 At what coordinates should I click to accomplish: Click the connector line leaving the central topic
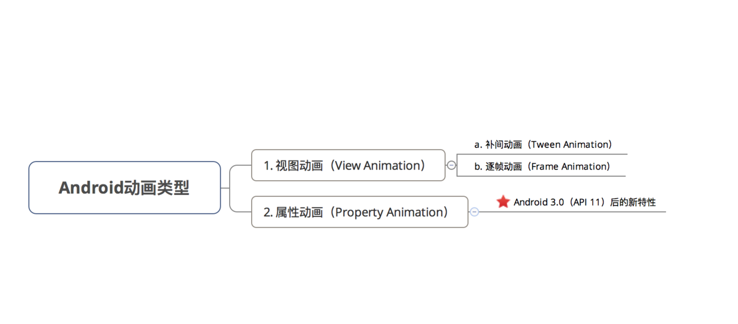pyautogui.click(x=225, y=188)
